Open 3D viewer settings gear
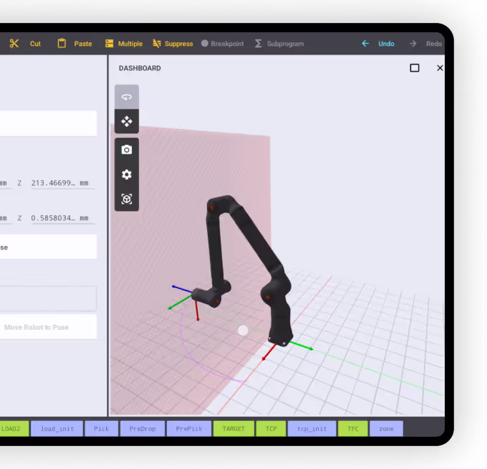Viewport: 487px width, 469px height. pyautogui.click(x=127, y=174)
